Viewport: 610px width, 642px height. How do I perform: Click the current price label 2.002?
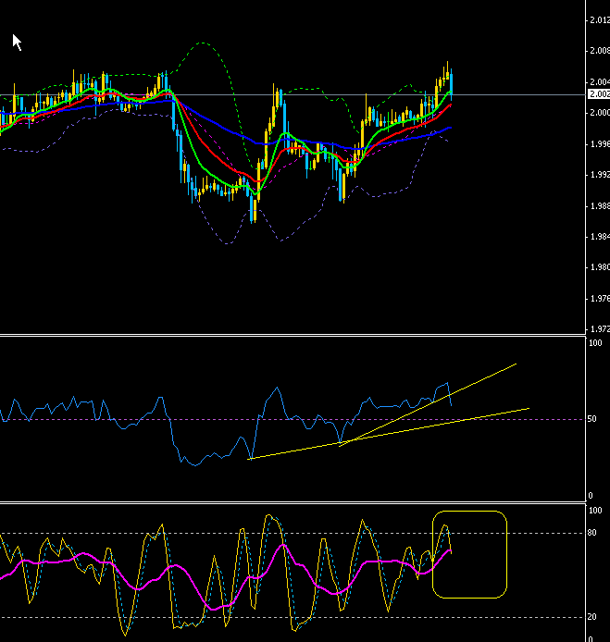tap(598, 94)
